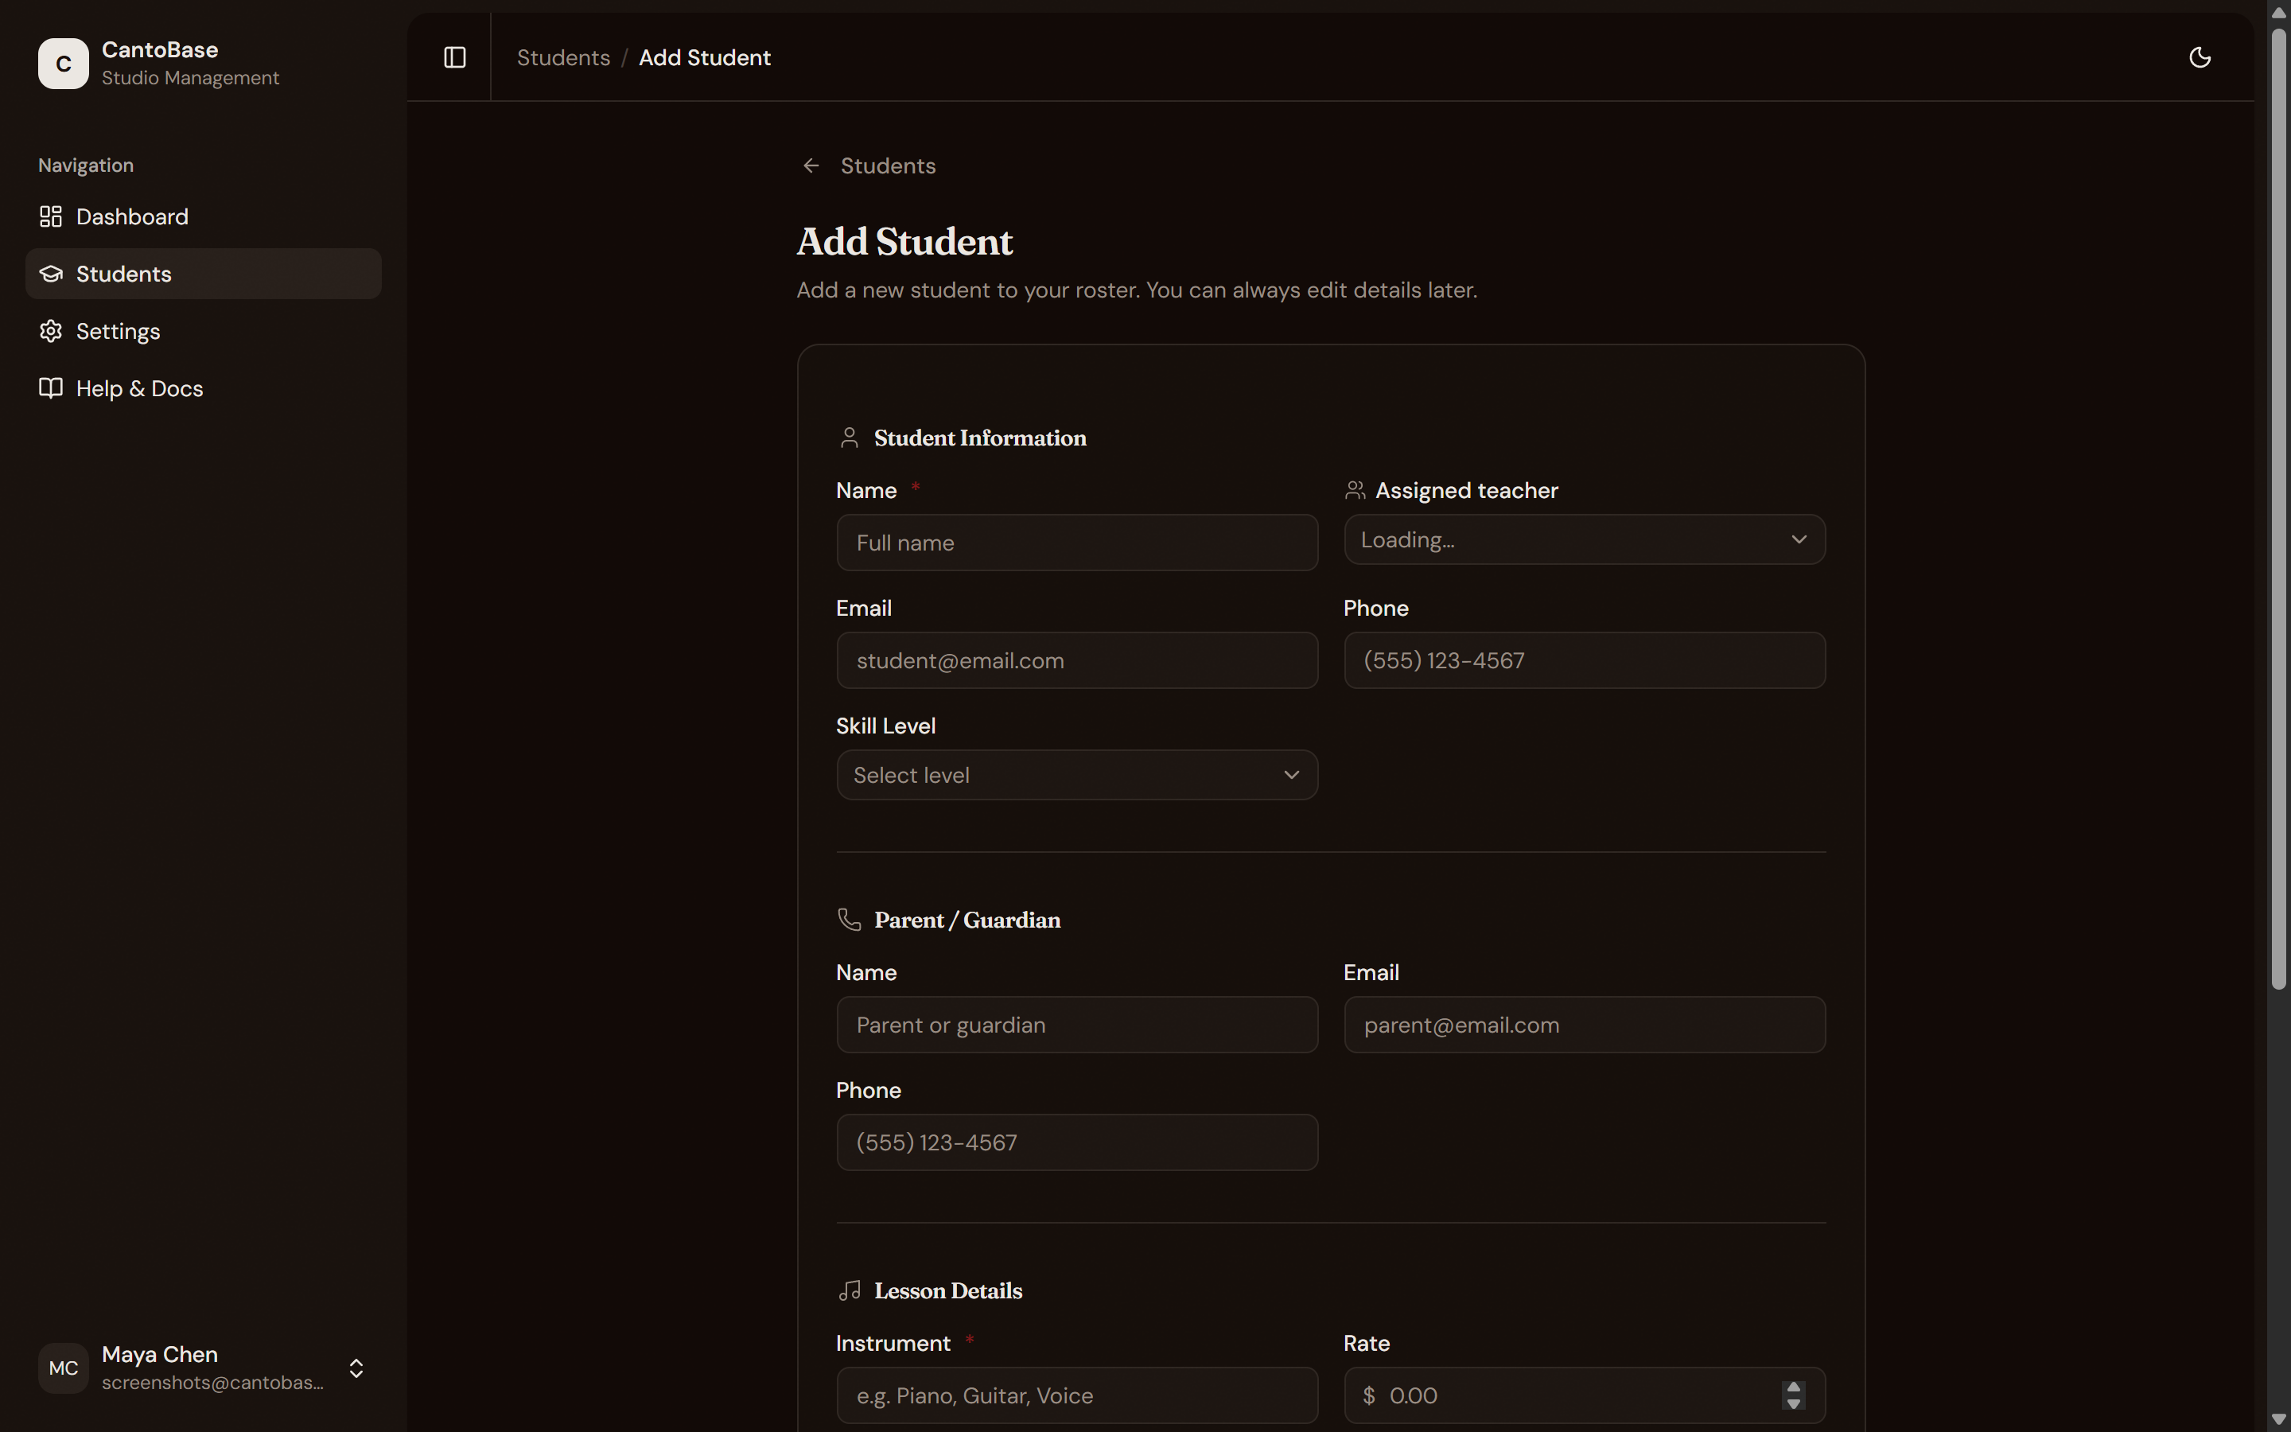Click the Settings gear icon
The image size is (2291, 1432).
tap(51, 330)
